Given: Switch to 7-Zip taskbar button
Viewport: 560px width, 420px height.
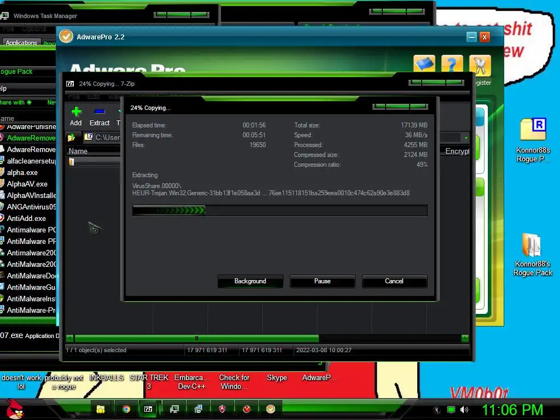Looking at the screenshot, I should [x=148, y=409].
